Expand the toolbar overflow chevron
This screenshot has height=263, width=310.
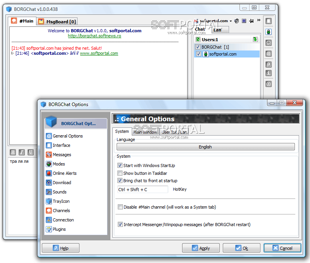click(259, 20)
